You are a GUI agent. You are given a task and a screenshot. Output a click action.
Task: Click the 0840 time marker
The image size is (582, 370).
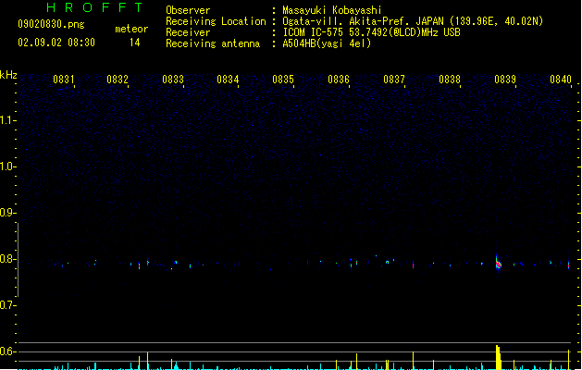561,80
